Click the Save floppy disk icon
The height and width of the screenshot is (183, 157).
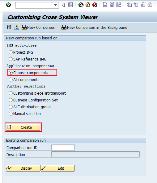pos(70,5)
